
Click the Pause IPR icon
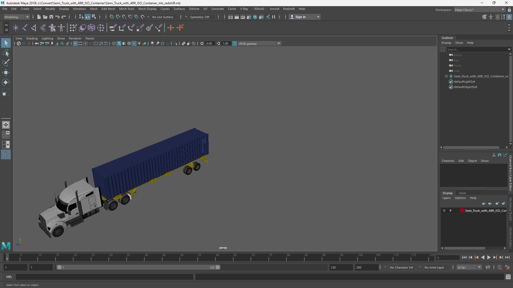point(274,17)
